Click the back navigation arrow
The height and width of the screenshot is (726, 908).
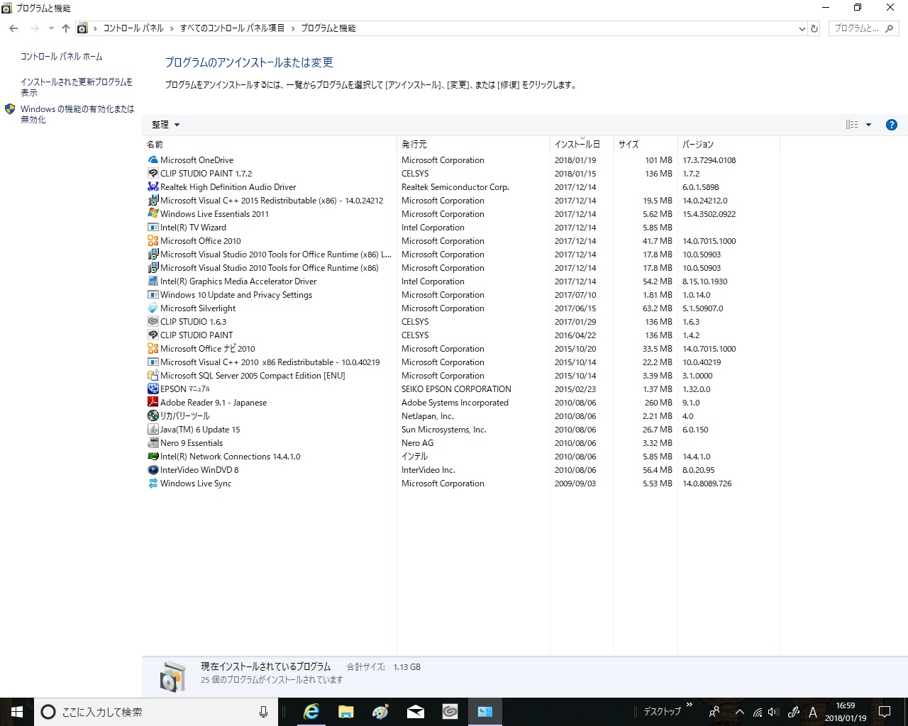tap(13, 28)
